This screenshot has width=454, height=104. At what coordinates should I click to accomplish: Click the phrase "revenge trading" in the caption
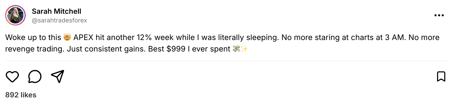tap(35, 49)
